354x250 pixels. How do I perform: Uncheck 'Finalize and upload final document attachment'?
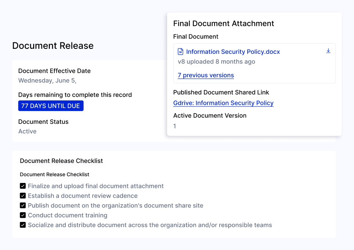coord(23,186)
